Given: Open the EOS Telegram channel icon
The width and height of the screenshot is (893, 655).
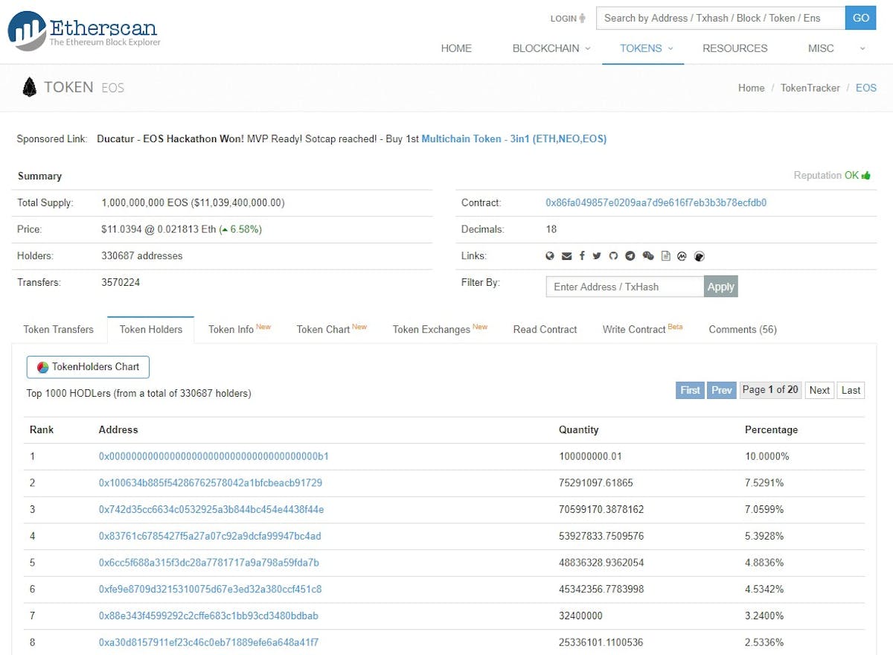Looking at the screenshot, I should coord(630,256).
